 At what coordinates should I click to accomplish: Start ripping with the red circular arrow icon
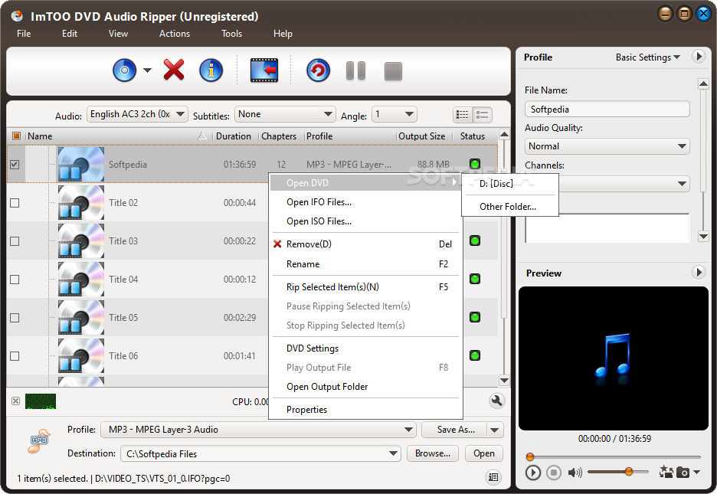pyautogui.click(x=318, y=70)
